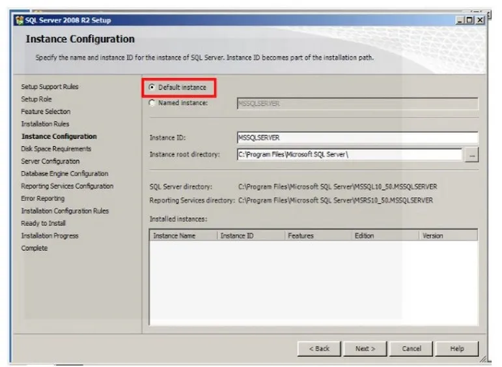Click the Back button
The image size is (502, 367).
click(319, 348)
